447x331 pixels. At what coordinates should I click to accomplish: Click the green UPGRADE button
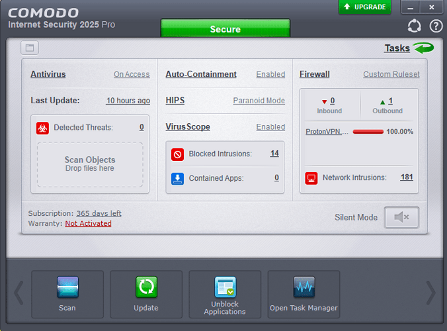[364, 7]
